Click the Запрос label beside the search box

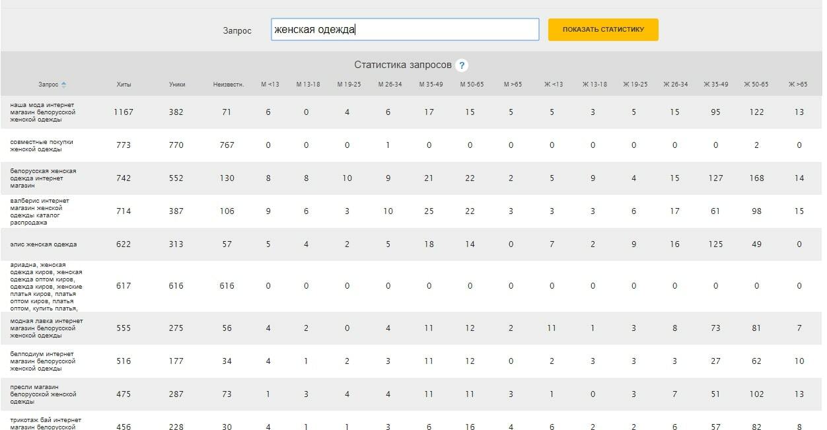[237, 31]
